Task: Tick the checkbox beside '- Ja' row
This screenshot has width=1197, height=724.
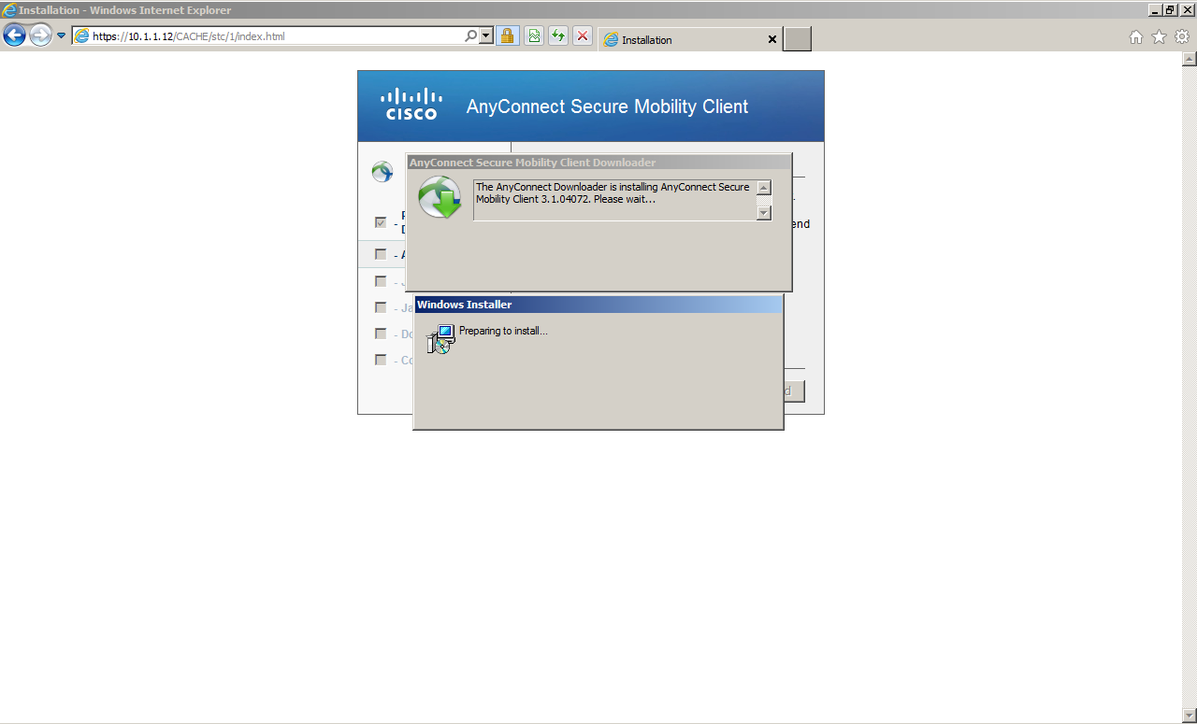Action: tap(381, 307)
